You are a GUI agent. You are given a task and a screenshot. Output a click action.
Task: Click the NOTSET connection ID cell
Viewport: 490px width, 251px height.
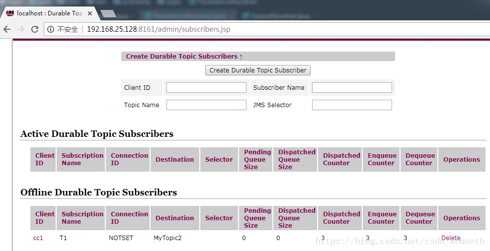click(x=121, y=238)
